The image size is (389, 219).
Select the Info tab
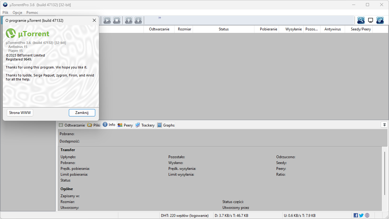click(109, 125)
